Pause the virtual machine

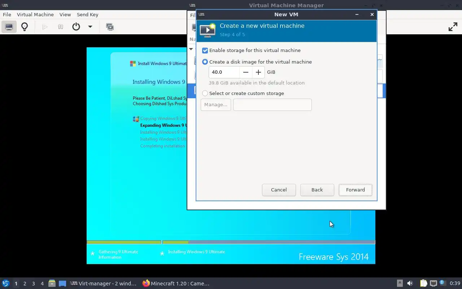[61, 27]
